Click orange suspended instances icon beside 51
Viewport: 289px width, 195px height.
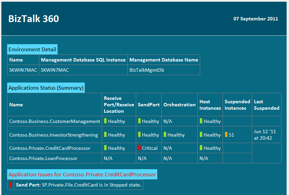[x=226, y=135]
